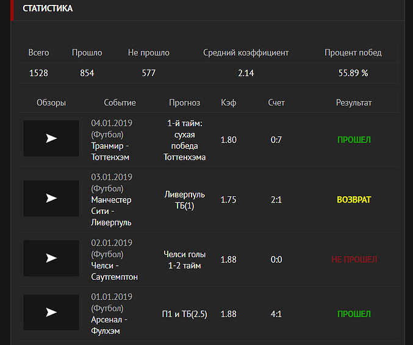Screen dimensions: 413x345
Task: Open the Манчестер Сити - Ливерпуль event
Action: pos(111,211)
